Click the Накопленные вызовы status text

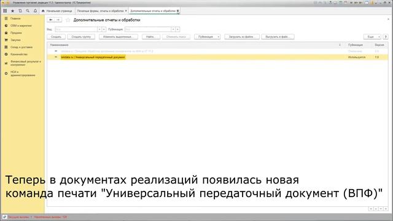point(50,217)
